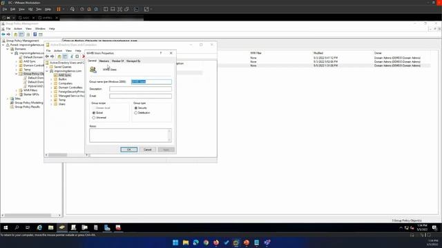Switch to the Managed By tab

pos(133,61)
